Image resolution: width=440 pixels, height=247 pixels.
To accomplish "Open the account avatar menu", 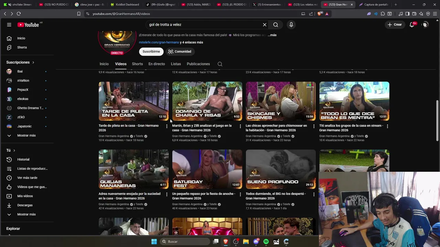I will pyautogui.click(x=425, y=25).
